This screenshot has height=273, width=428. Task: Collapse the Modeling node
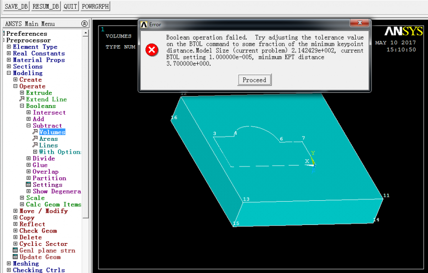click(x=9, y=73)
